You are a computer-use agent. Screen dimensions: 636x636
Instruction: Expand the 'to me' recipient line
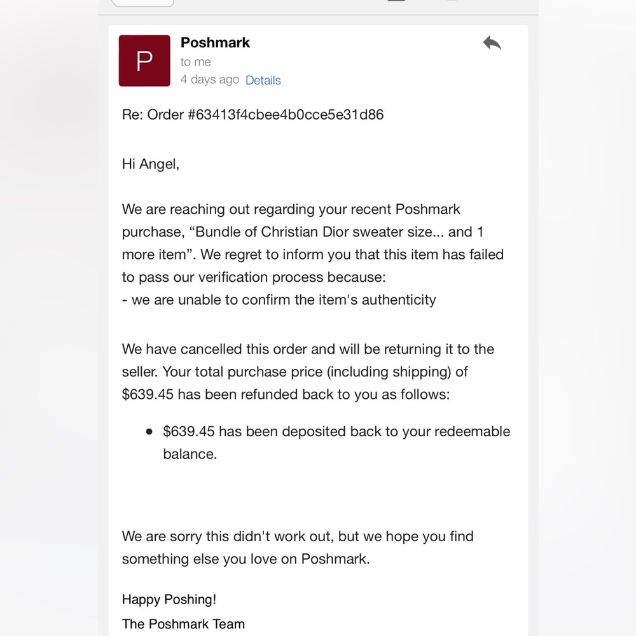tap(195, 62)
